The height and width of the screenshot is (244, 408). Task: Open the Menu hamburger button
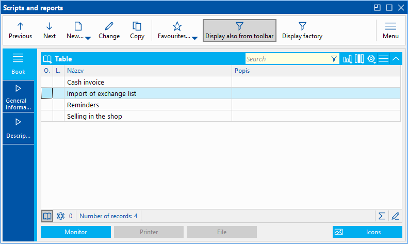[390, 30]
